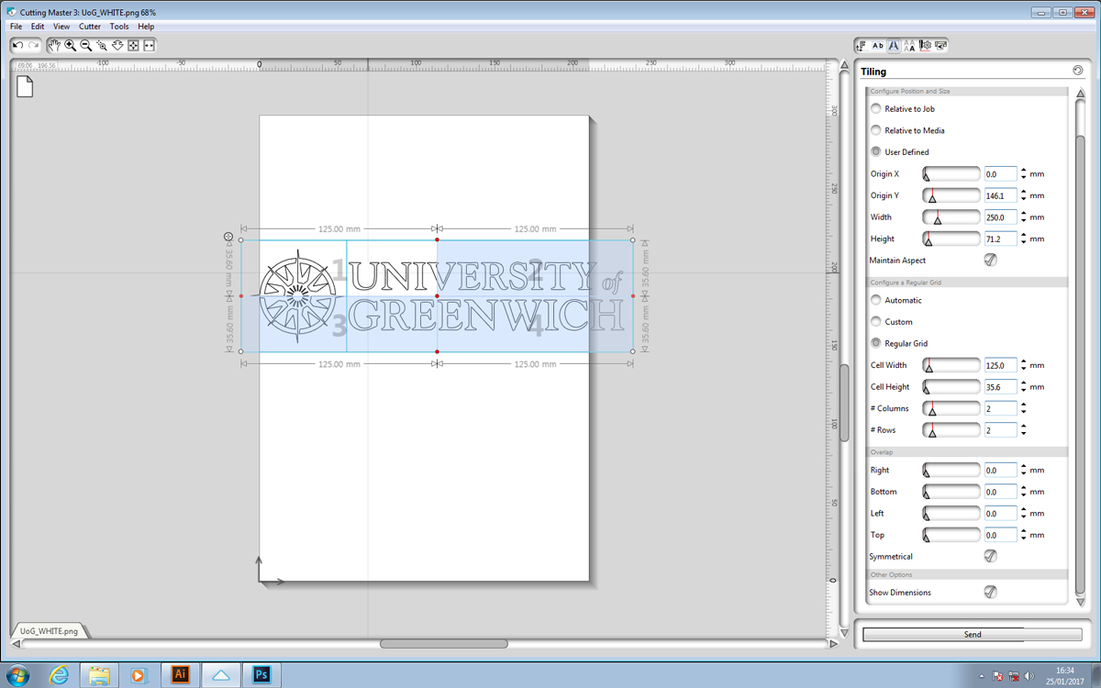Choose the Automatic grid option
1101x688 pixels.
pos(876,300)
